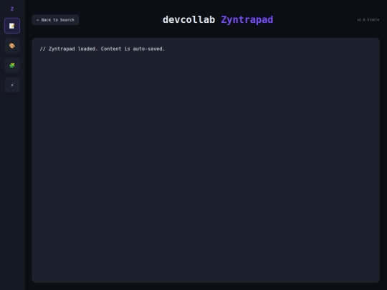Open the palette theme icon in sidebar
The width and height of the screenshot is (387, 290).
[12, 46]
